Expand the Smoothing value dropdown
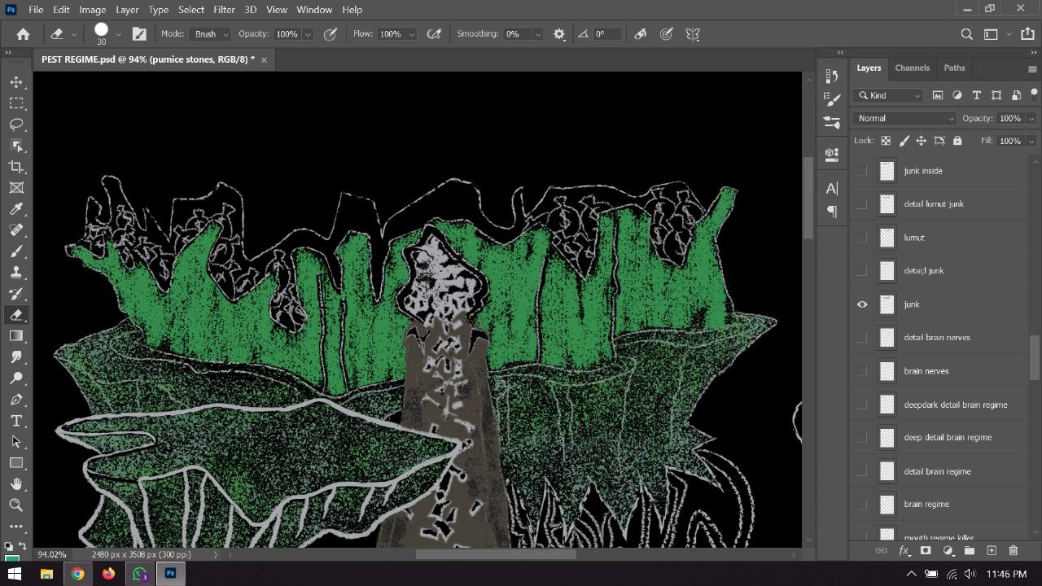Image resolution: width=1042 pixels, height=586 pixels. point(537,34)
